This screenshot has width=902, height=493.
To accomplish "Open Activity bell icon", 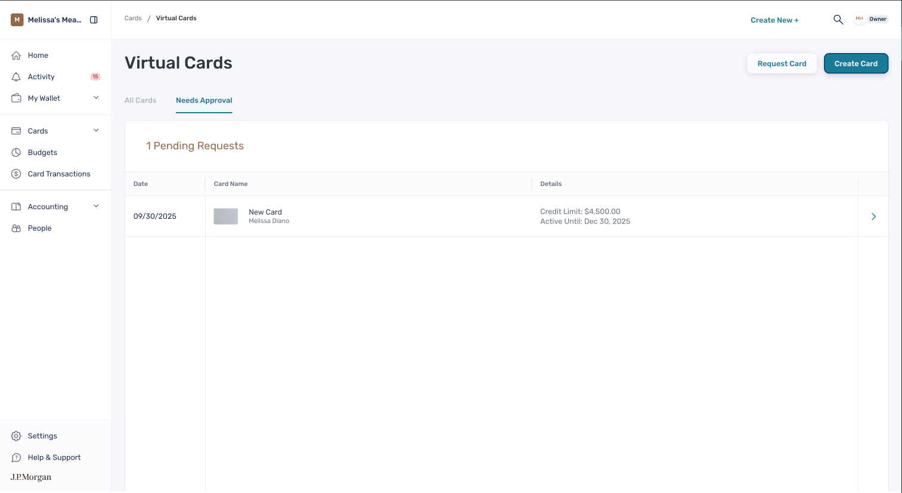I will tap(16, 77).
